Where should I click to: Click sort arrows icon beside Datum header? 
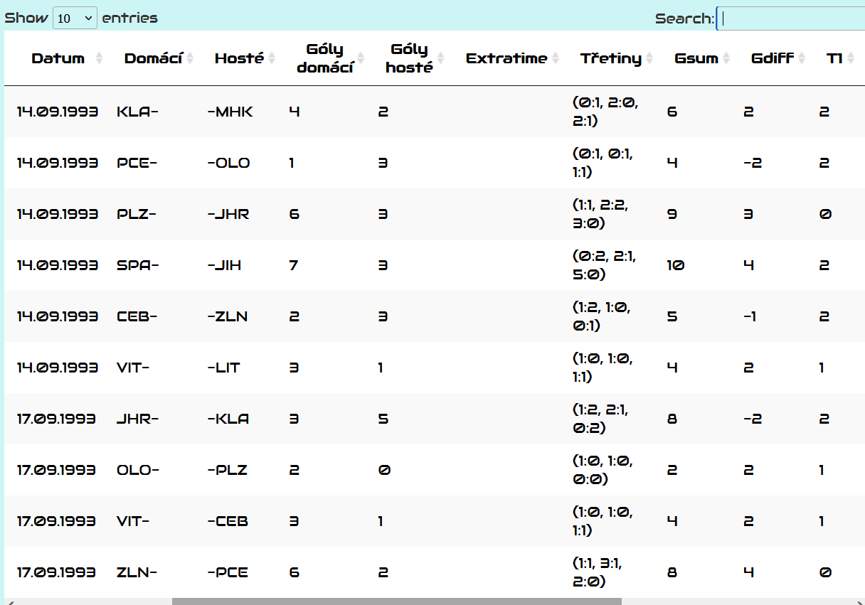pos(99,59)
